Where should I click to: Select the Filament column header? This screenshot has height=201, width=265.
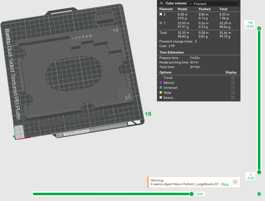166,9
